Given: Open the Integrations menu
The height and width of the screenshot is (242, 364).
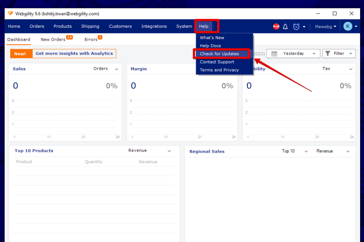Looking at the screenshot, I should tap(154, 26).
